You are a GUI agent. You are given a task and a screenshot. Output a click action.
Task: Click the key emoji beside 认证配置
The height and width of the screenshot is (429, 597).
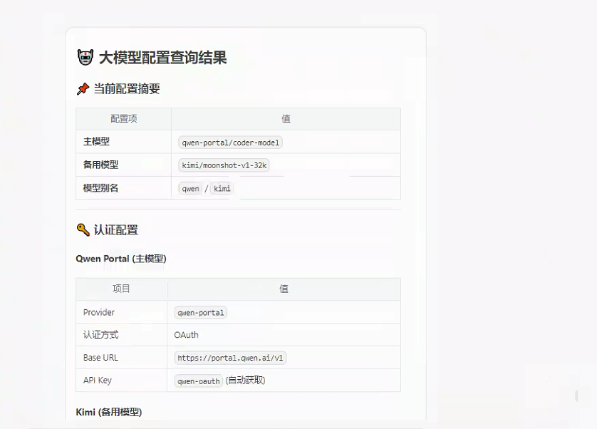tap(83, 229)
